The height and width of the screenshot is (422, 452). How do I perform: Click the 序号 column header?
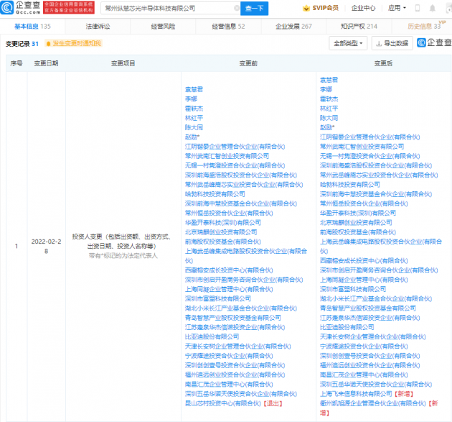[x=16, y=63]
